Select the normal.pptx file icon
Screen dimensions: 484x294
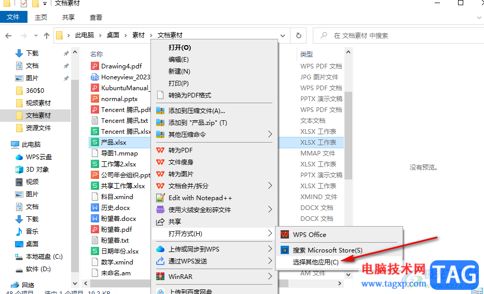click(x=94, y=99)
